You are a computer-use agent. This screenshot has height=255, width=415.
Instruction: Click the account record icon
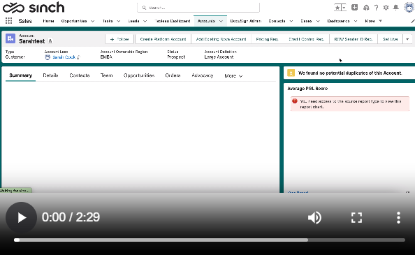(10, 38)
